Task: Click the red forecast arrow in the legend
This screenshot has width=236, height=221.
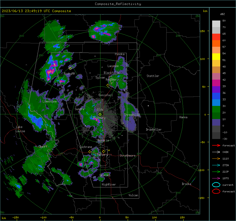Action: click(216, 145)
